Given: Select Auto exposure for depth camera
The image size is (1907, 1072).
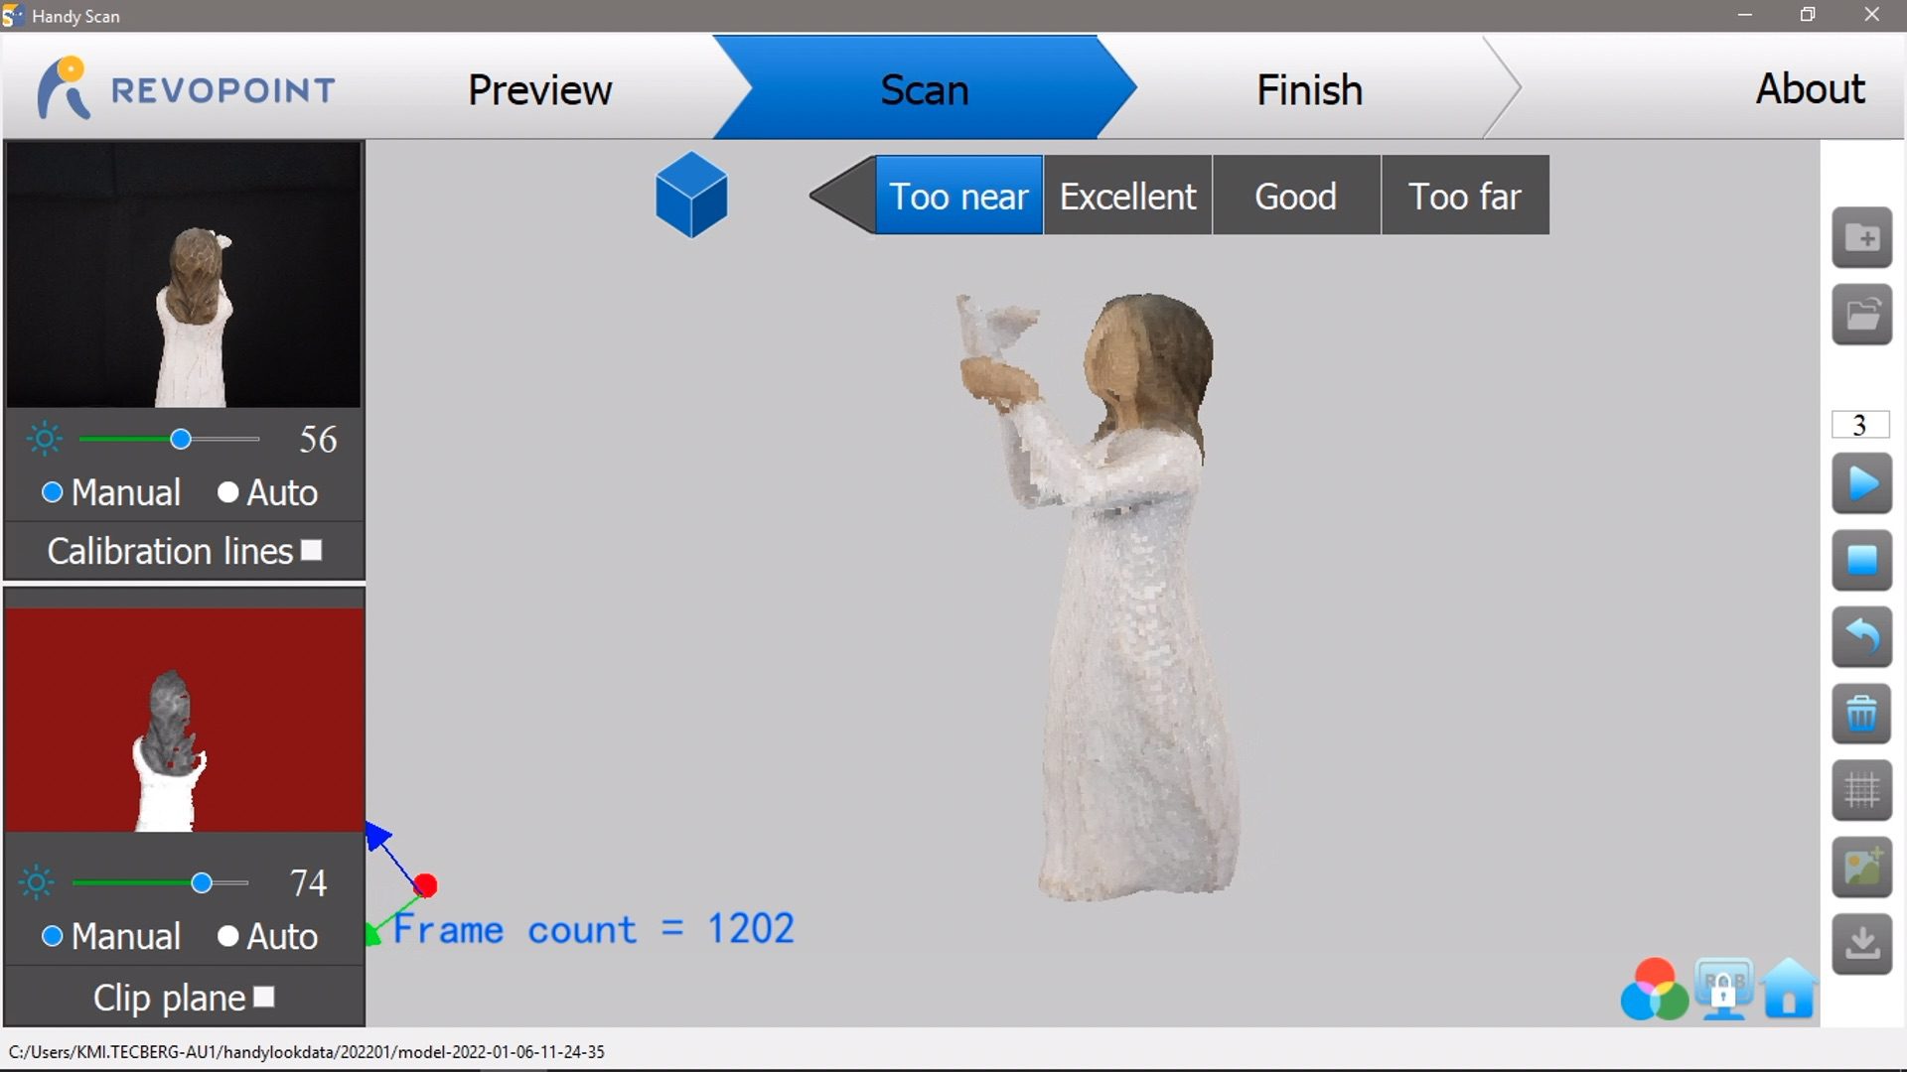Looking at the screenshot, I should pos(228,936).
